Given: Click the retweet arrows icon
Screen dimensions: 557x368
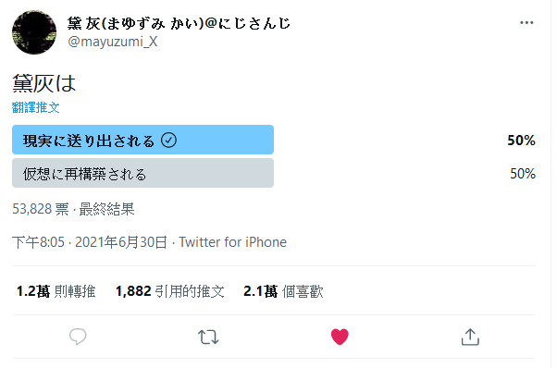Looking at the screenshot, I should point(208,337).
